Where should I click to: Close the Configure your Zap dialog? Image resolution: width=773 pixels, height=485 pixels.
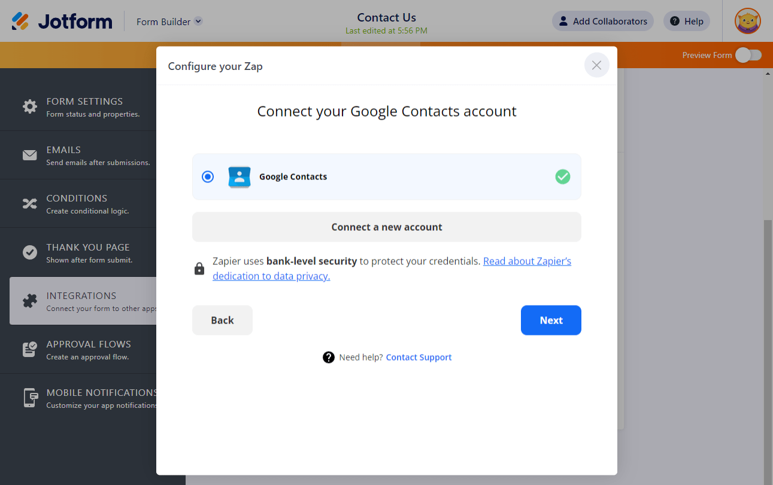point(596,65)
